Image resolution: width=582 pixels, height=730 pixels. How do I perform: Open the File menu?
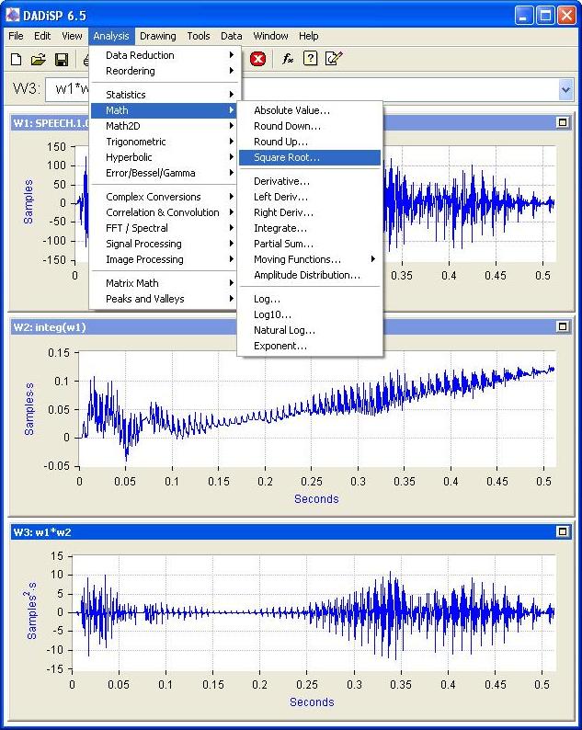pos(16,36)
